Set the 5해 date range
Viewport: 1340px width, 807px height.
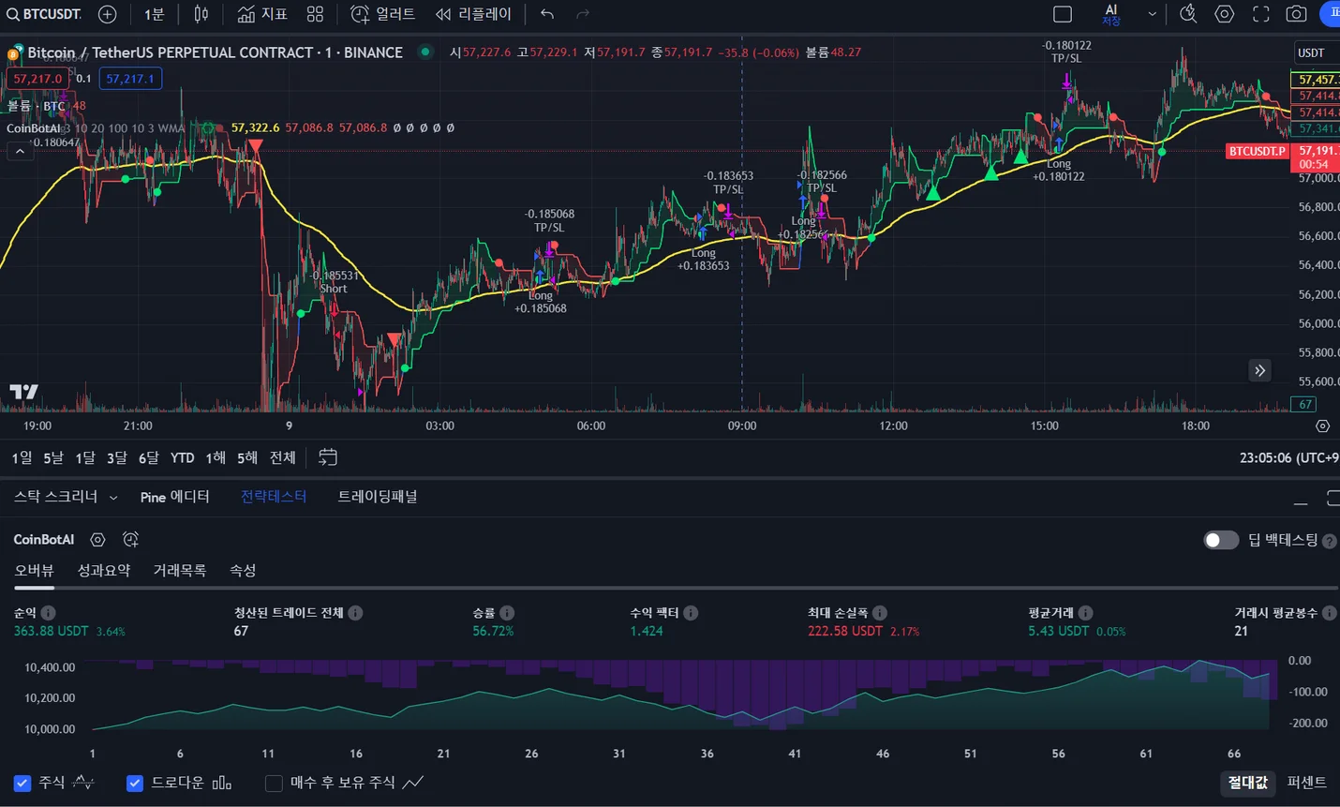tap(247, 457)
